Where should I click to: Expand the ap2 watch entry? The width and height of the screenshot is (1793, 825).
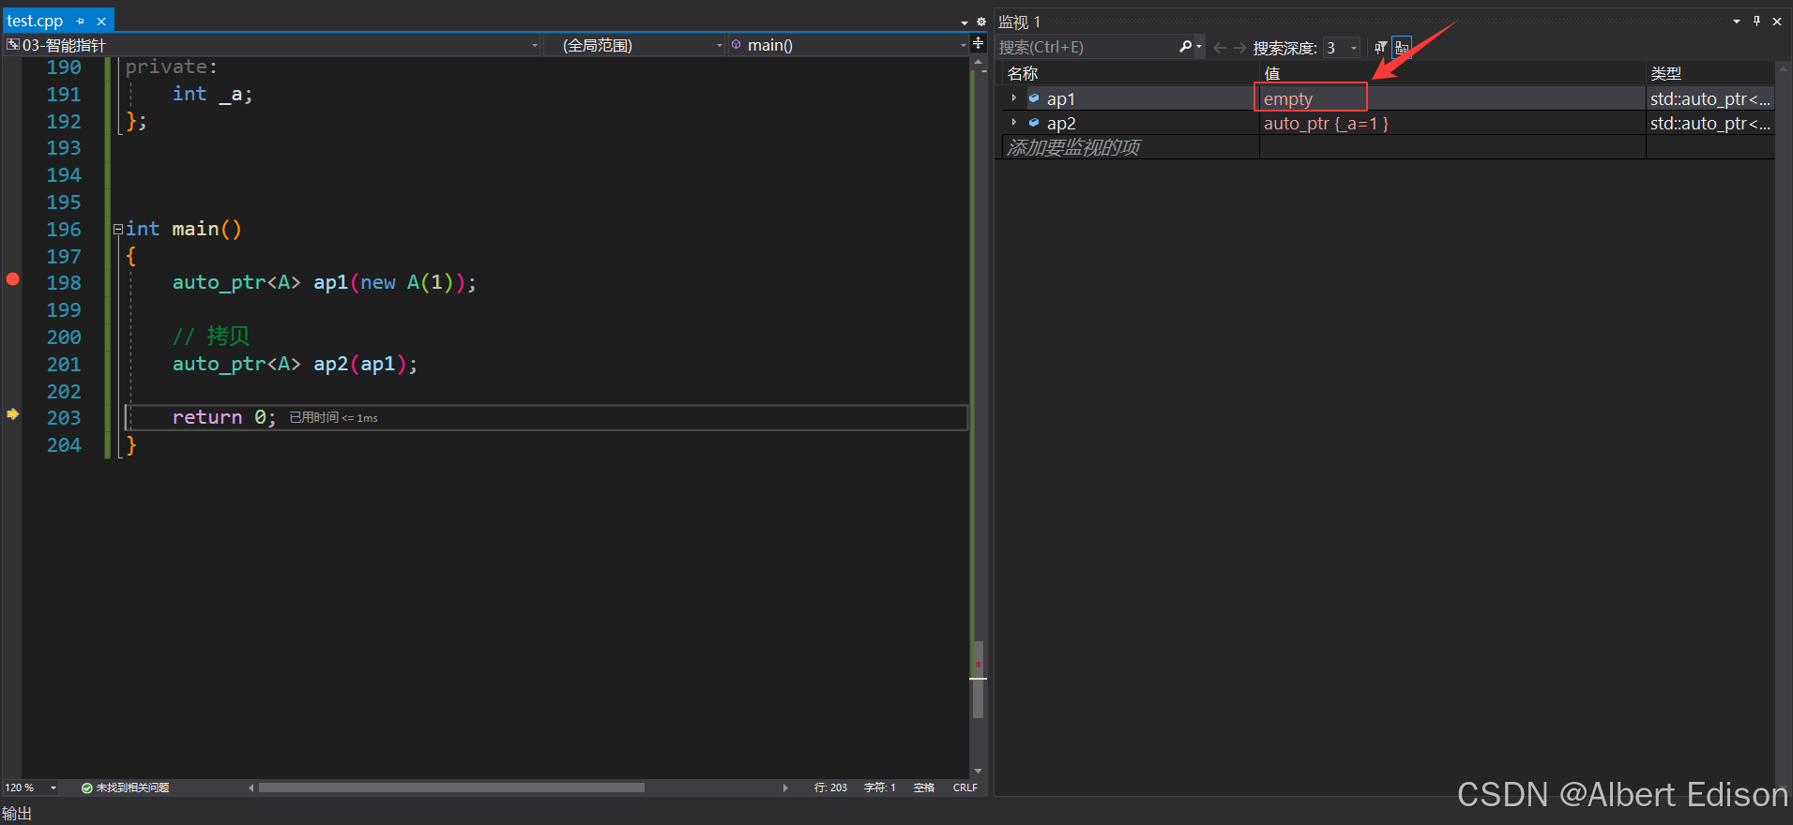click(1014, 122)
